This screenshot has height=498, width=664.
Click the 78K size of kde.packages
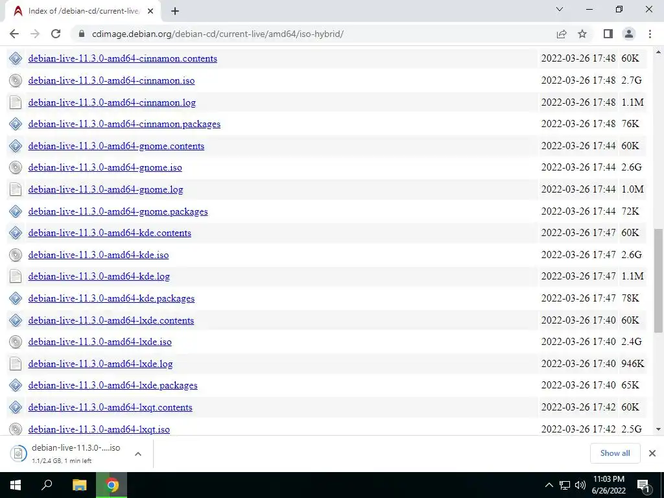point(630,298)
